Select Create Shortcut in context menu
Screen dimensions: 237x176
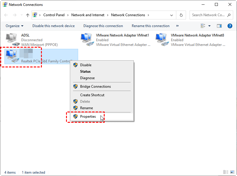pyautogui.click(x=102, y=95)
